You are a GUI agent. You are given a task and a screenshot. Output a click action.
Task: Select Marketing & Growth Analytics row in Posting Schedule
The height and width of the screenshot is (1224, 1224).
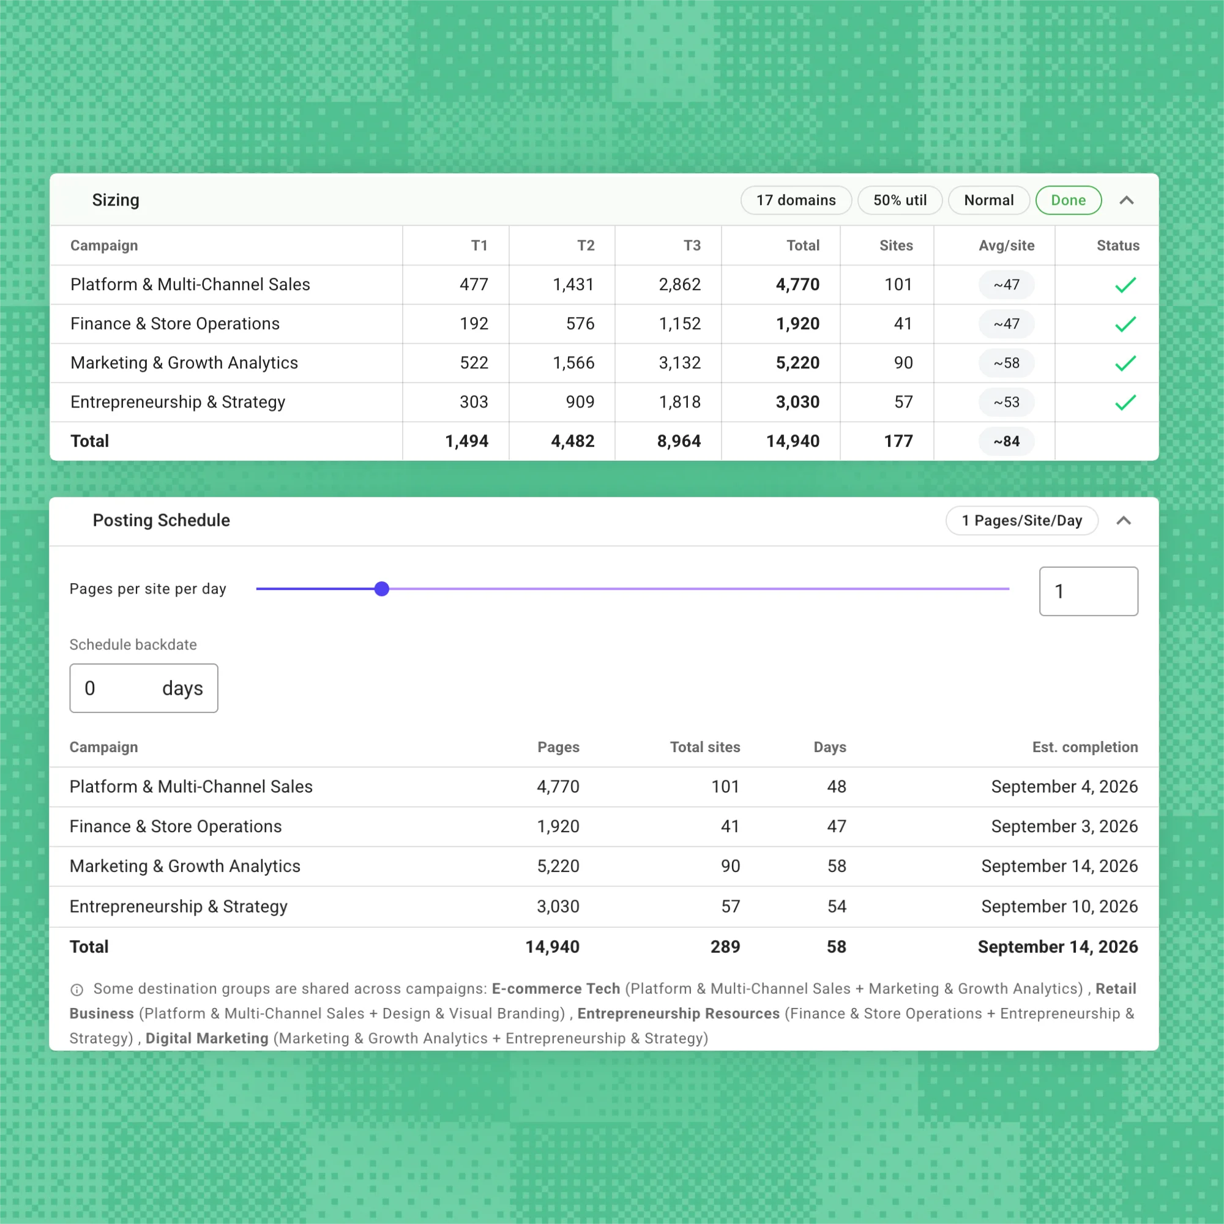click(x=605, y=867)
